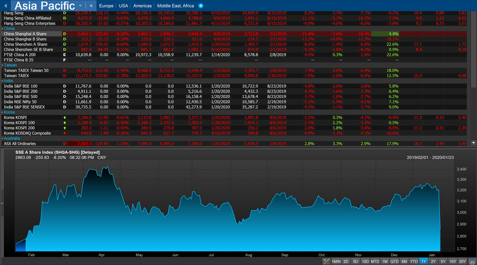This screenshot has width=477, height=265.
Task: Switch to the USA tab
Action: click(123, 6)
